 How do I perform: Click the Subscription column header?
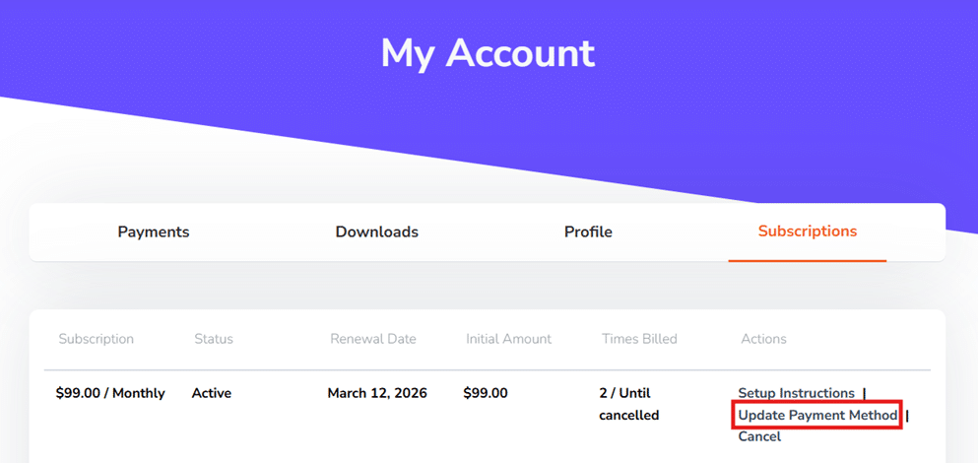coord(96,339)
